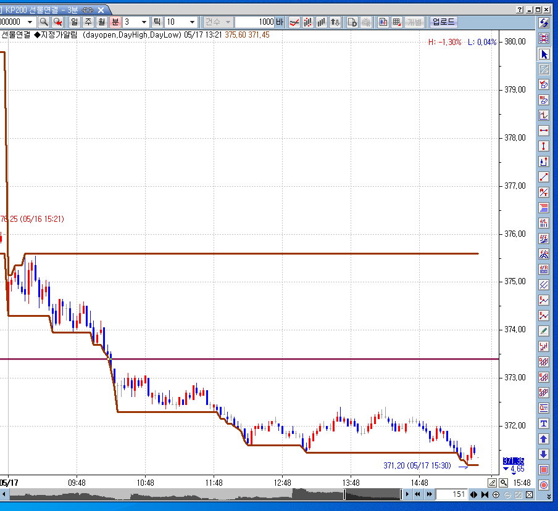The image size is (558, 511).
Task: Expand the minute interval dropdown showing 3
Action: [144, 22]
